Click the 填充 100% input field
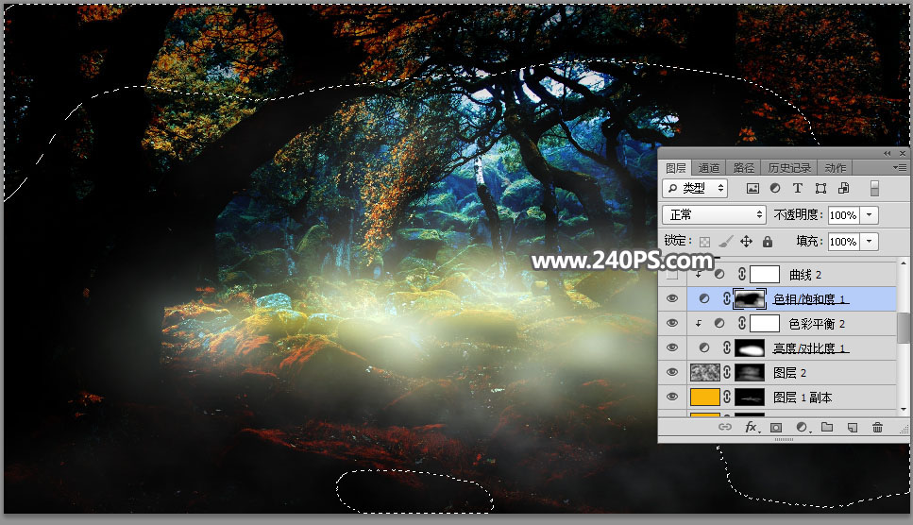The height and width of the screenshot is (525, 913). coord(842,241)
